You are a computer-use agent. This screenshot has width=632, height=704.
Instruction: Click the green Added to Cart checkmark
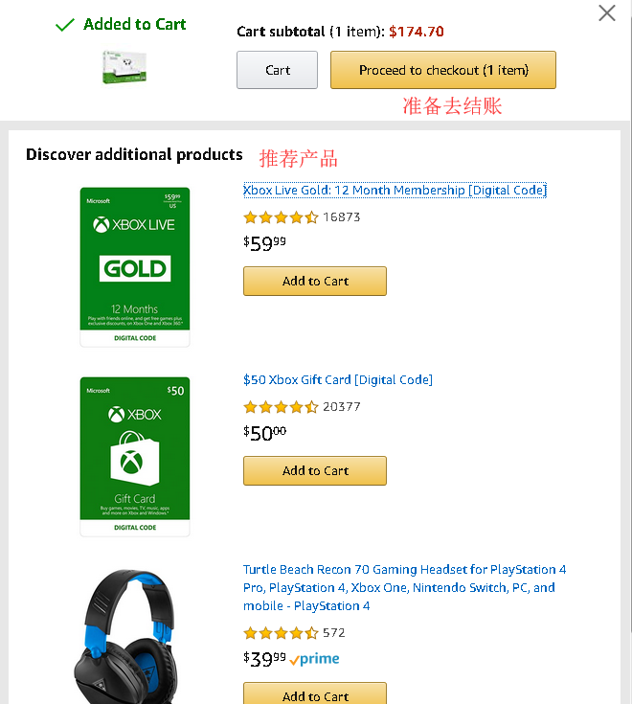pos(65,25)
